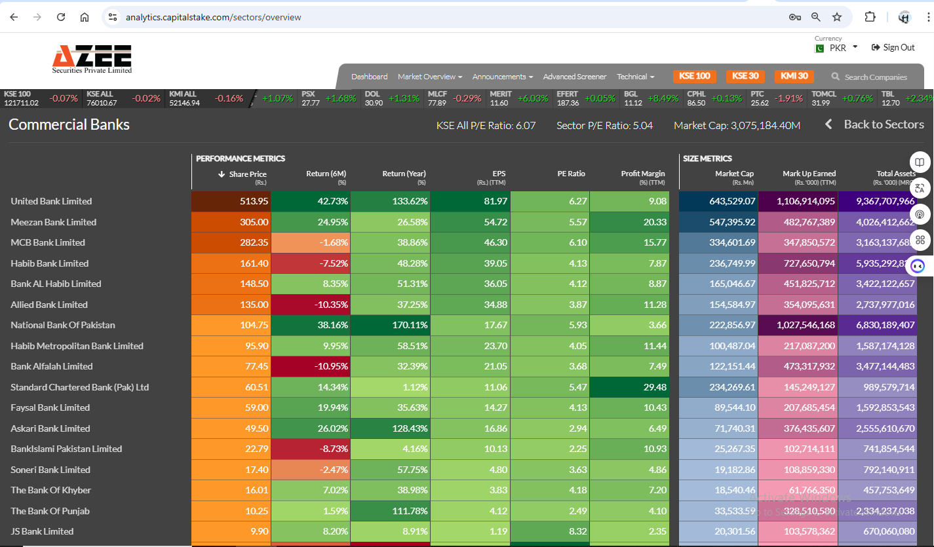Click the Pakistan flag currency icon
This screenshot has height=547, width=934.
tap(819, 48)
